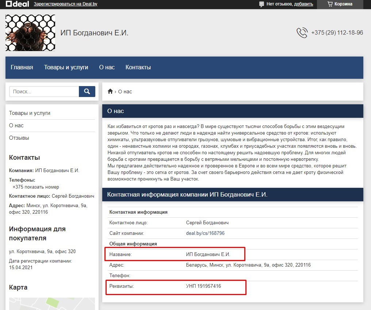Click the sidebar Контакты heading
371x310 pixels.
click(24, 158)
